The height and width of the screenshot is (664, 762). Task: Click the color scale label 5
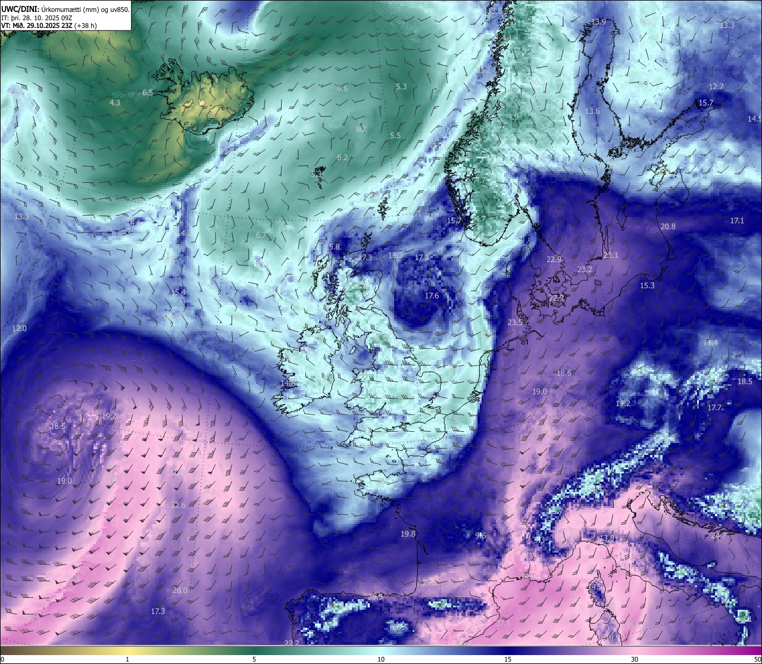click(x=254, y=659)
